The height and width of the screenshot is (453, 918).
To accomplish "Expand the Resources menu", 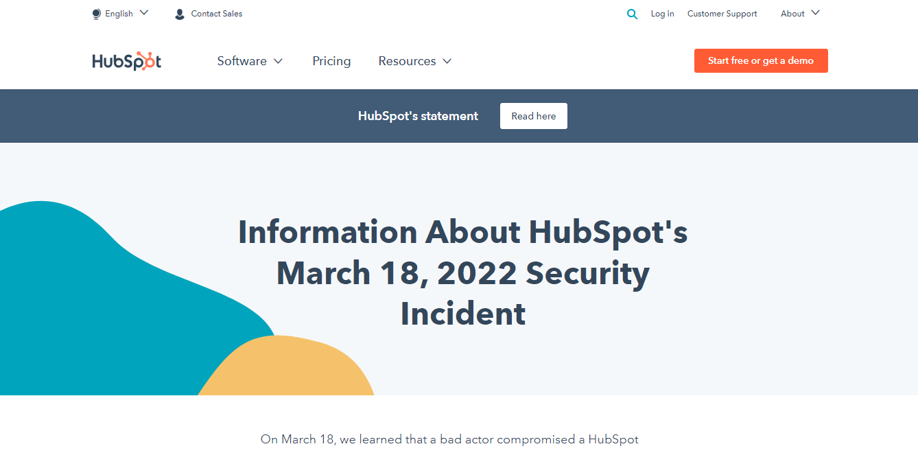I will pyautogui.click(x=414, y=61).
